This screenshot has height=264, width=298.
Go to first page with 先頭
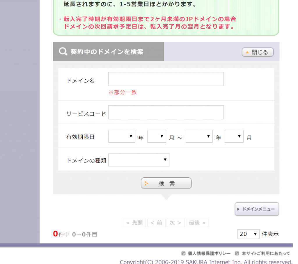[134, 223]
